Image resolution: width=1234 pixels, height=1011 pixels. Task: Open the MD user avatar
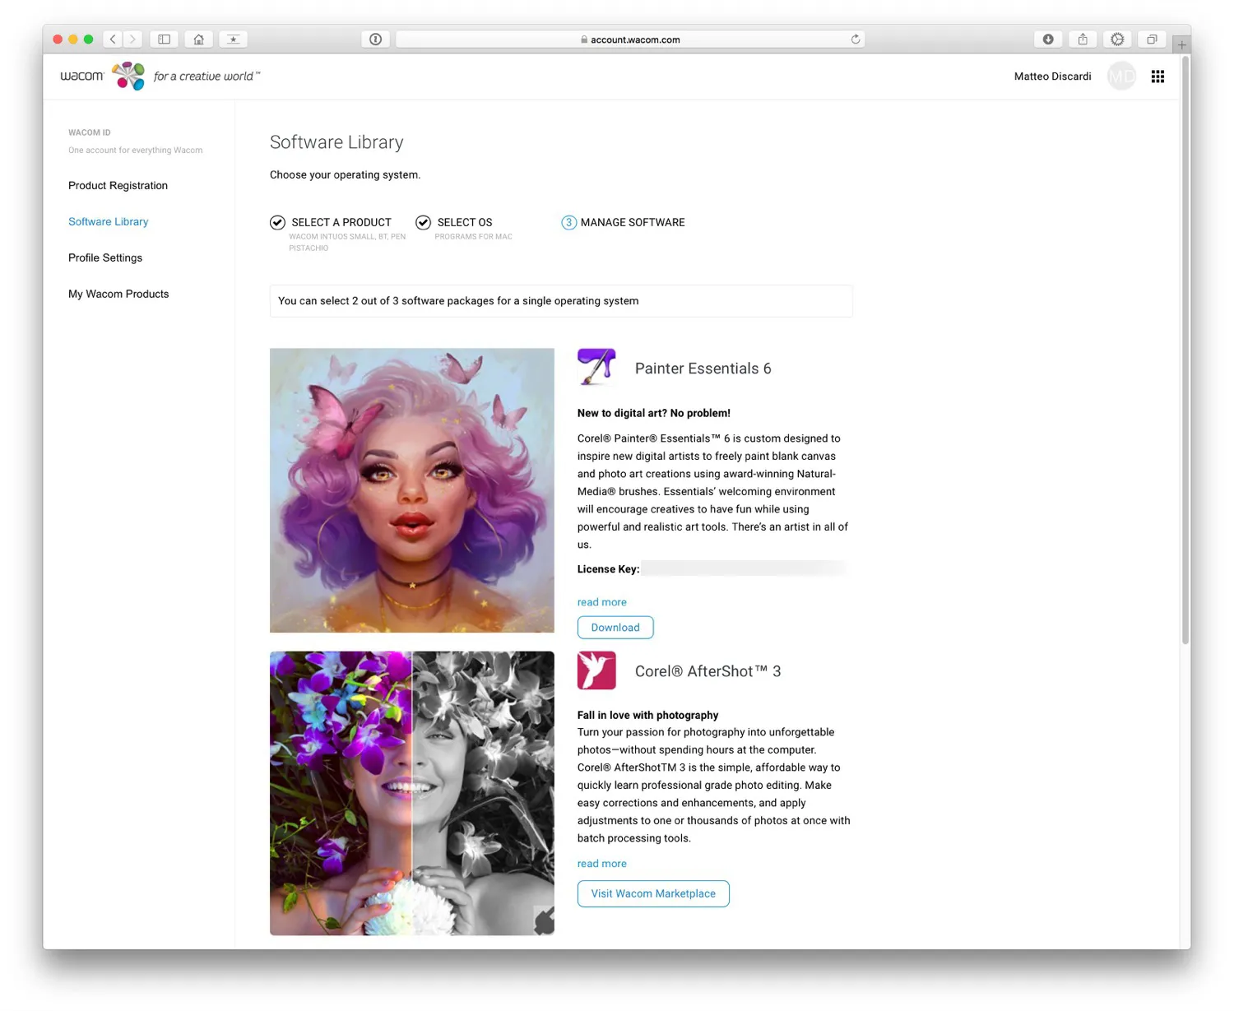(1121, 76)
